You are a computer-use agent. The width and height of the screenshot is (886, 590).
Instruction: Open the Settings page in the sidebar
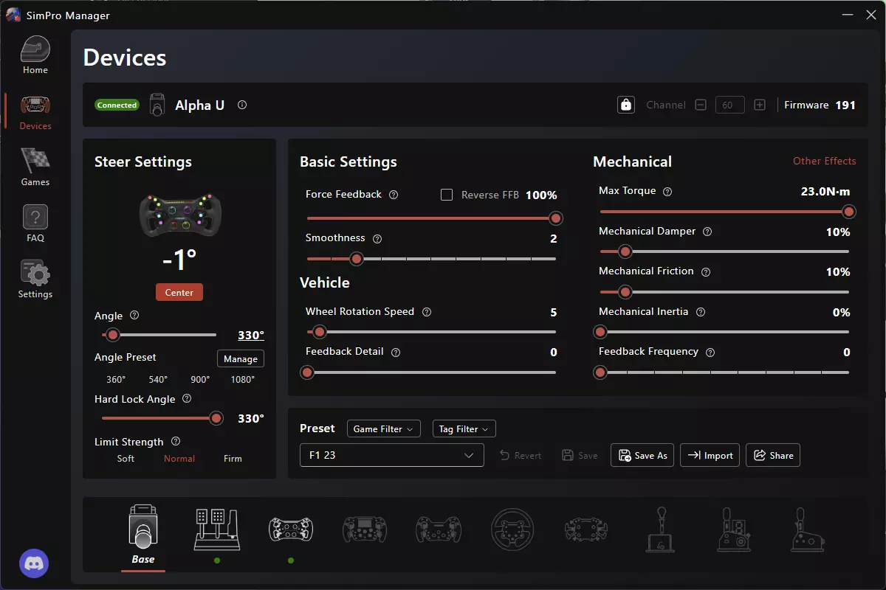tap(35, 280)
